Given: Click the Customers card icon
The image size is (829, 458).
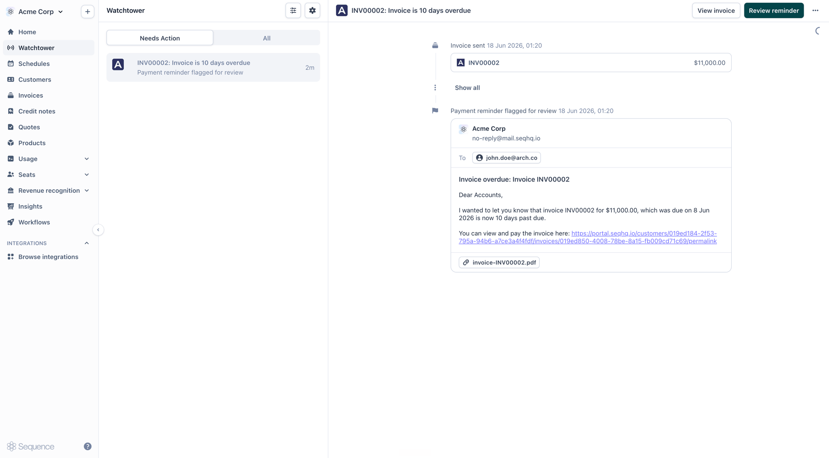Looking at the screenshot, I should 11,79.
